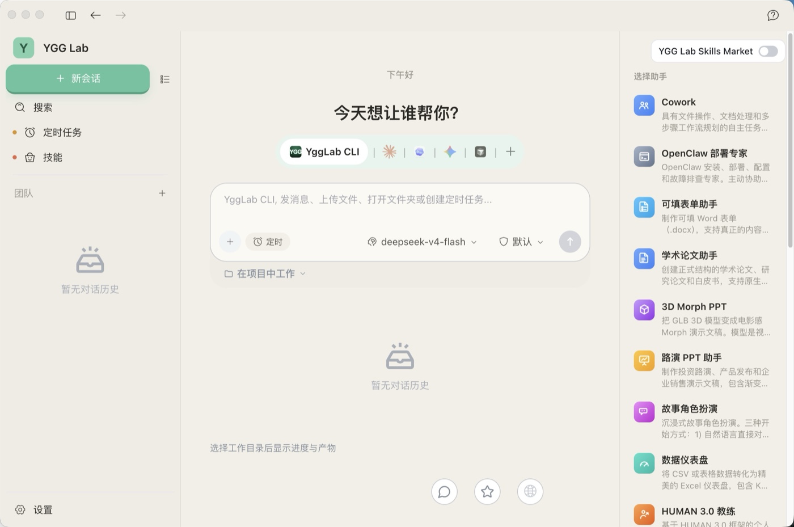This screenshot has width=794, height=527.
Task: Open the 默认 permission mode dropdown
Action: (521, 242)
